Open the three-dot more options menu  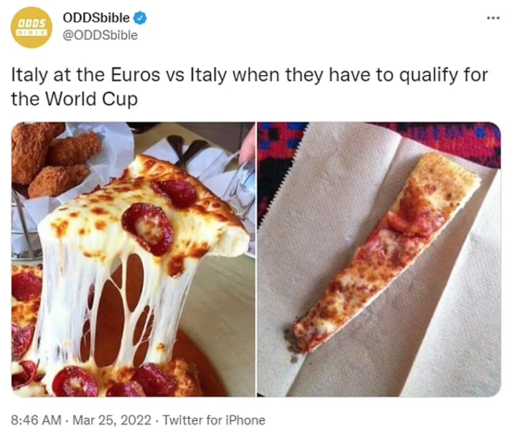[493, 18]
